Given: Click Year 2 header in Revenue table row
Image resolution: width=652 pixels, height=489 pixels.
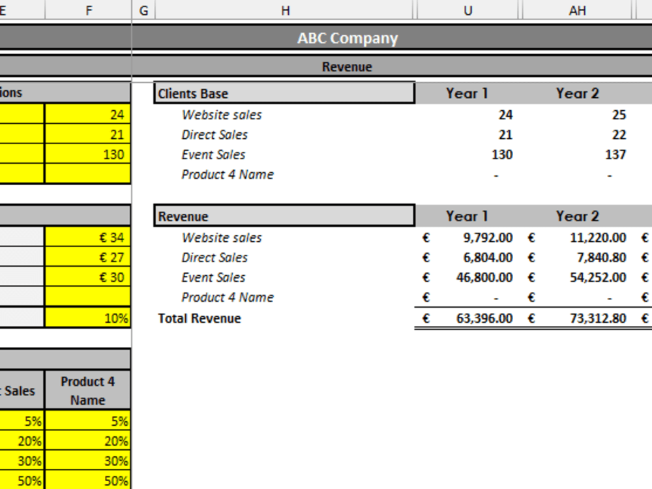Looking at the screenshot, I should (578, 216).
